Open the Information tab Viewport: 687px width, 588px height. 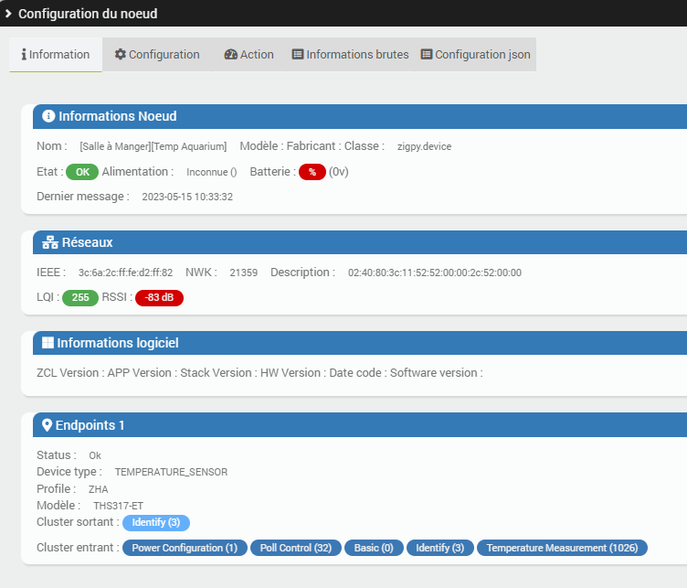(56, 55)
